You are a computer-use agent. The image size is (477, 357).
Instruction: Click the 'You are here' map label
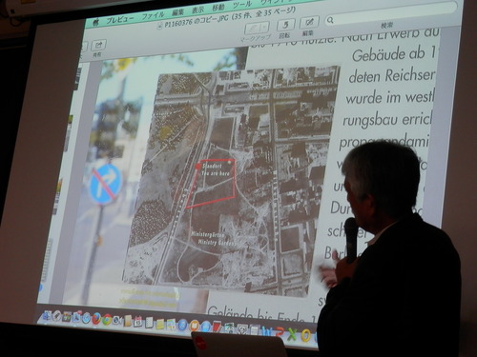(216, 173)
